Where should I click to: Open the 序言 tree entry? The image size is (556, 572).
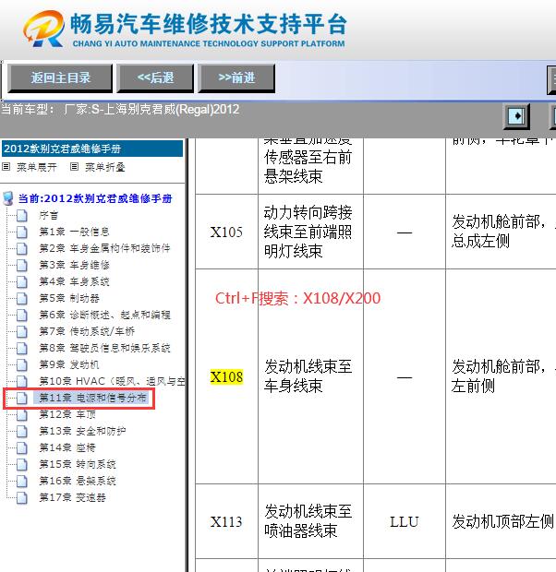pos(49,215)
